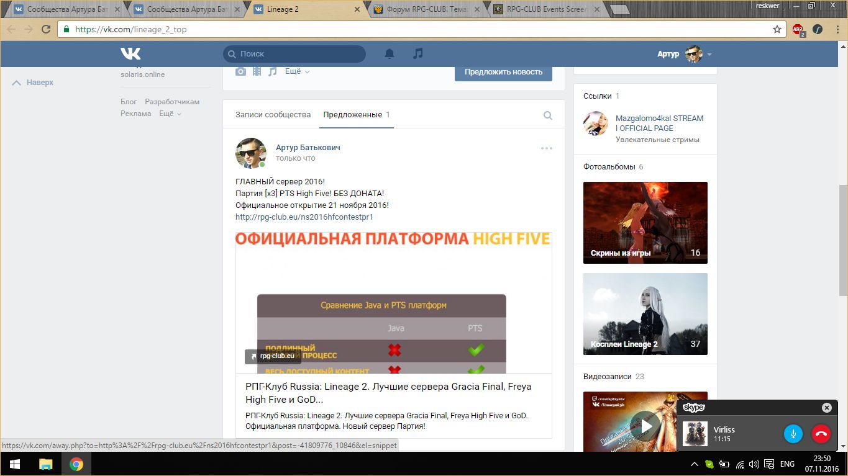The width and height of the screenshot is (848, 476).
Task: Close the Skype call popup
Action: (826, 408)
